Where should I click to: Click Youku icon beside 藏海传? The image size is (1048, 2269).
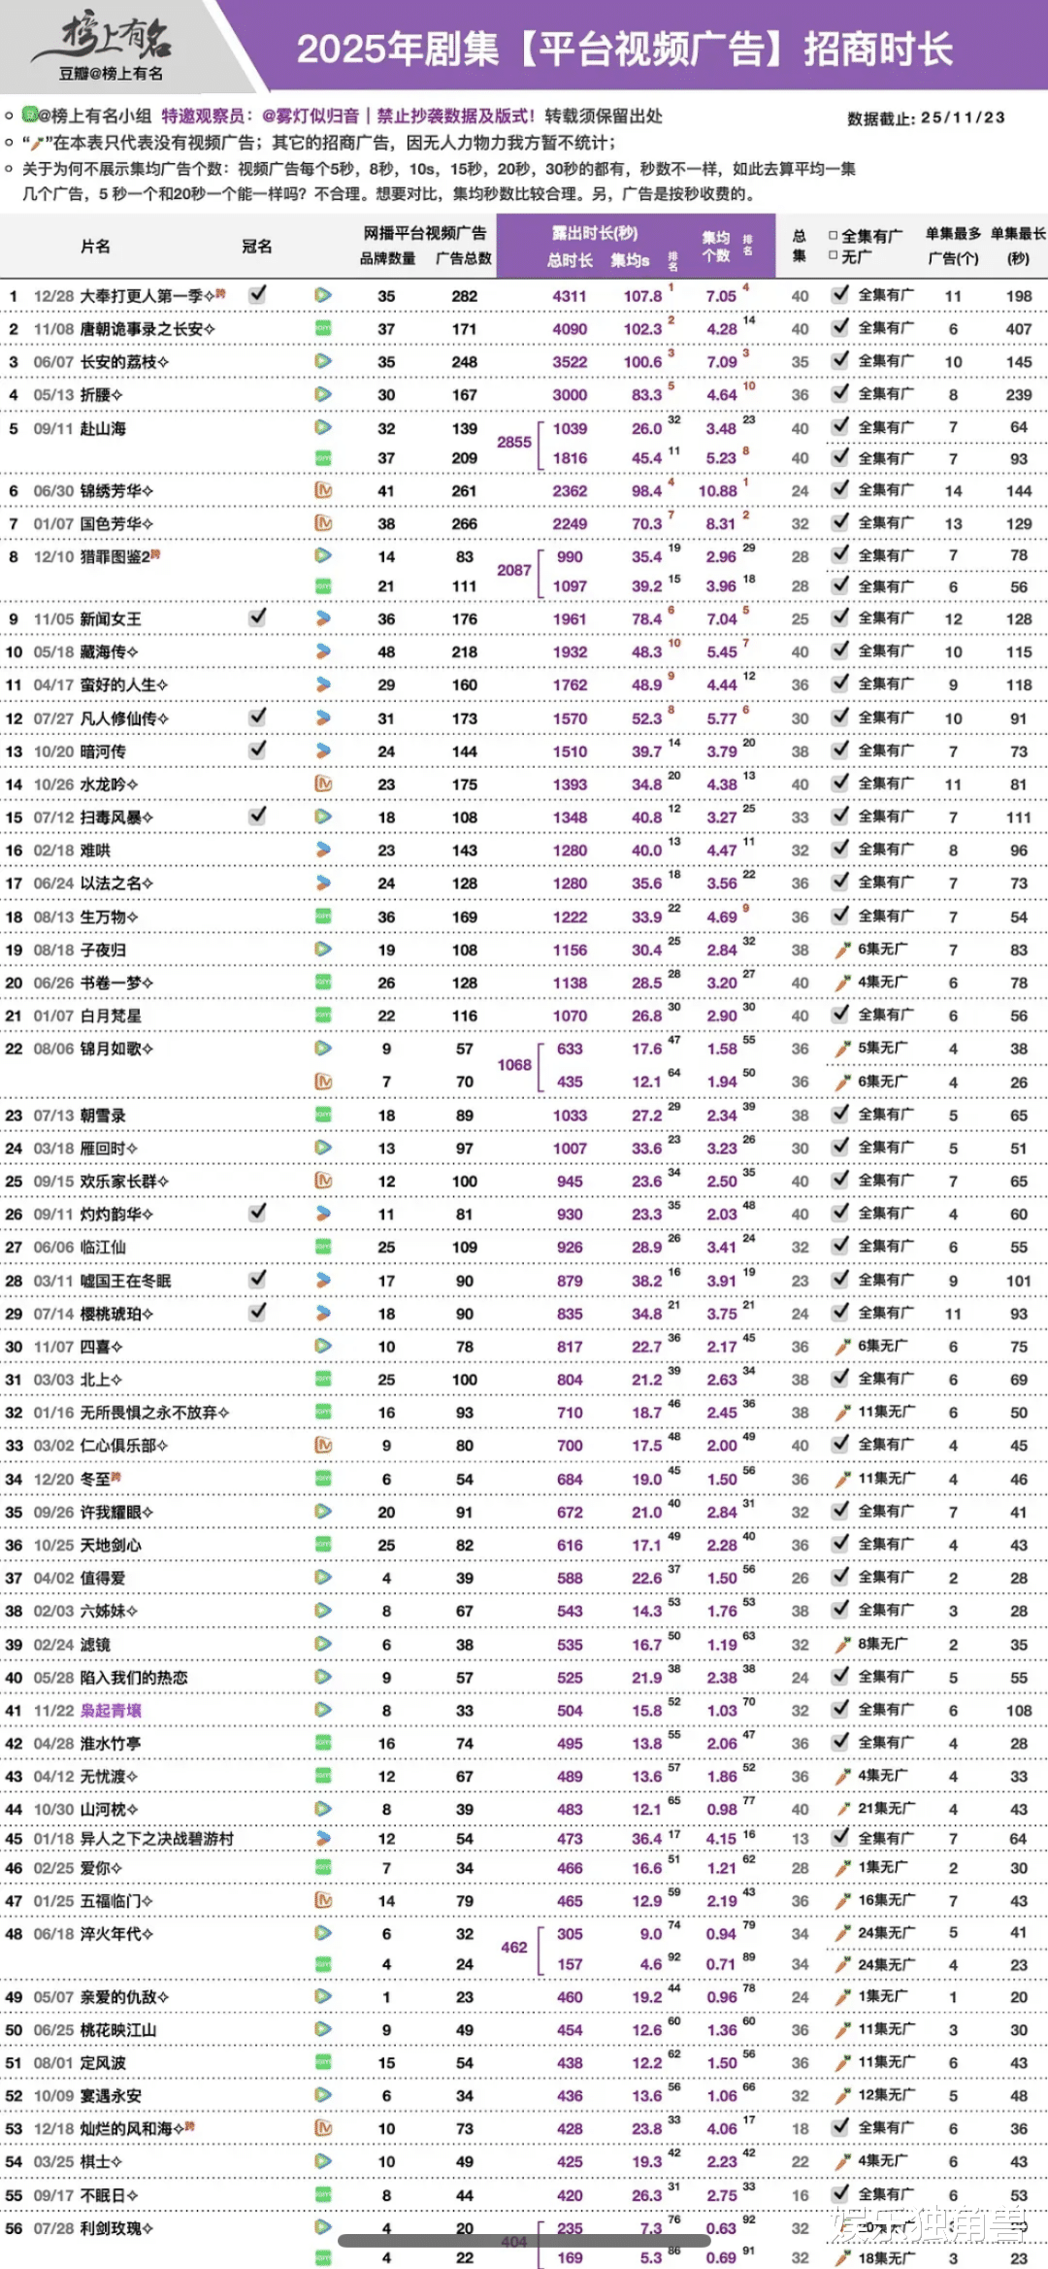[323, 651]
